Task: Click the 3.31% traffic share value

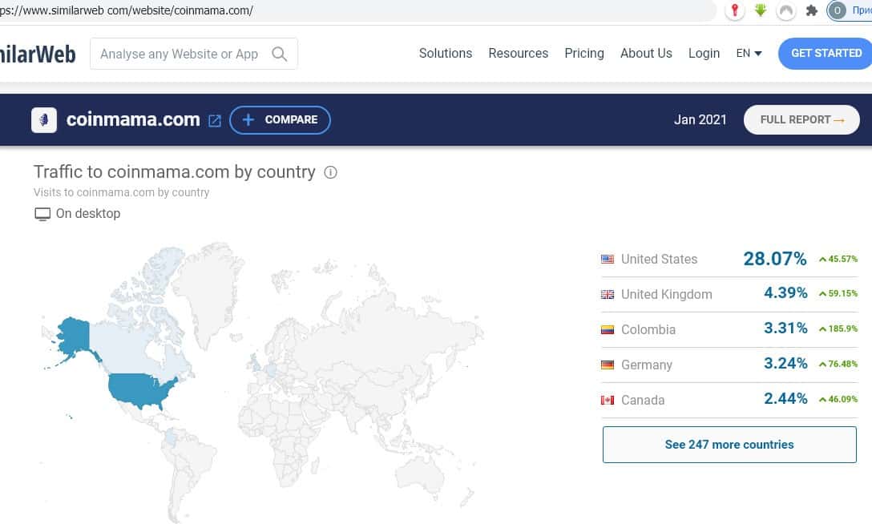Action: pos(785,328)
